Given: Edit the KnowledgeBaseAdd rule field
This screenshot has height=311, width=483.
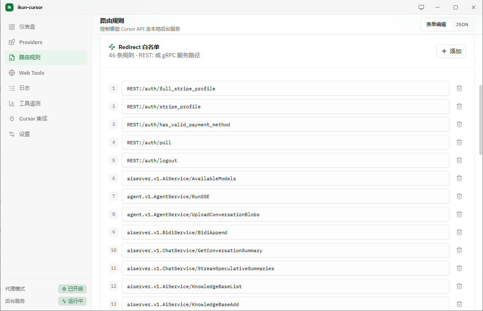Looking at the screenshot, I should (x=285, y=304).
